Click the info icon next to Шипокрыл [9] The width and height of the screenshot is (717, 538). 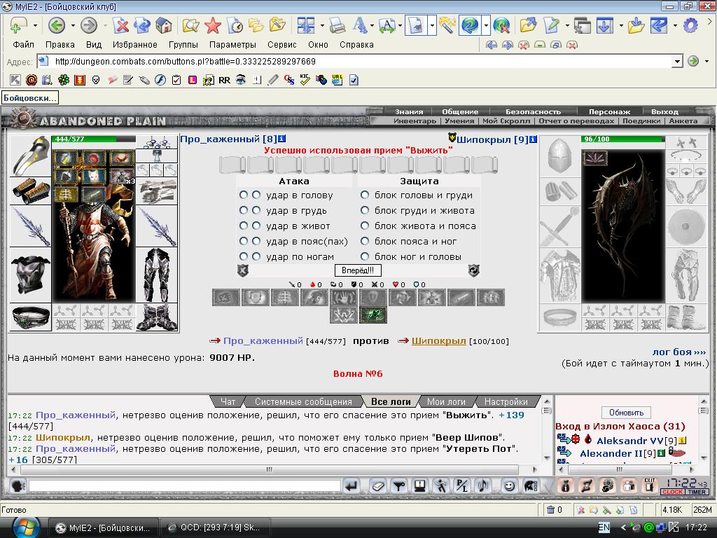pos(533,139)
